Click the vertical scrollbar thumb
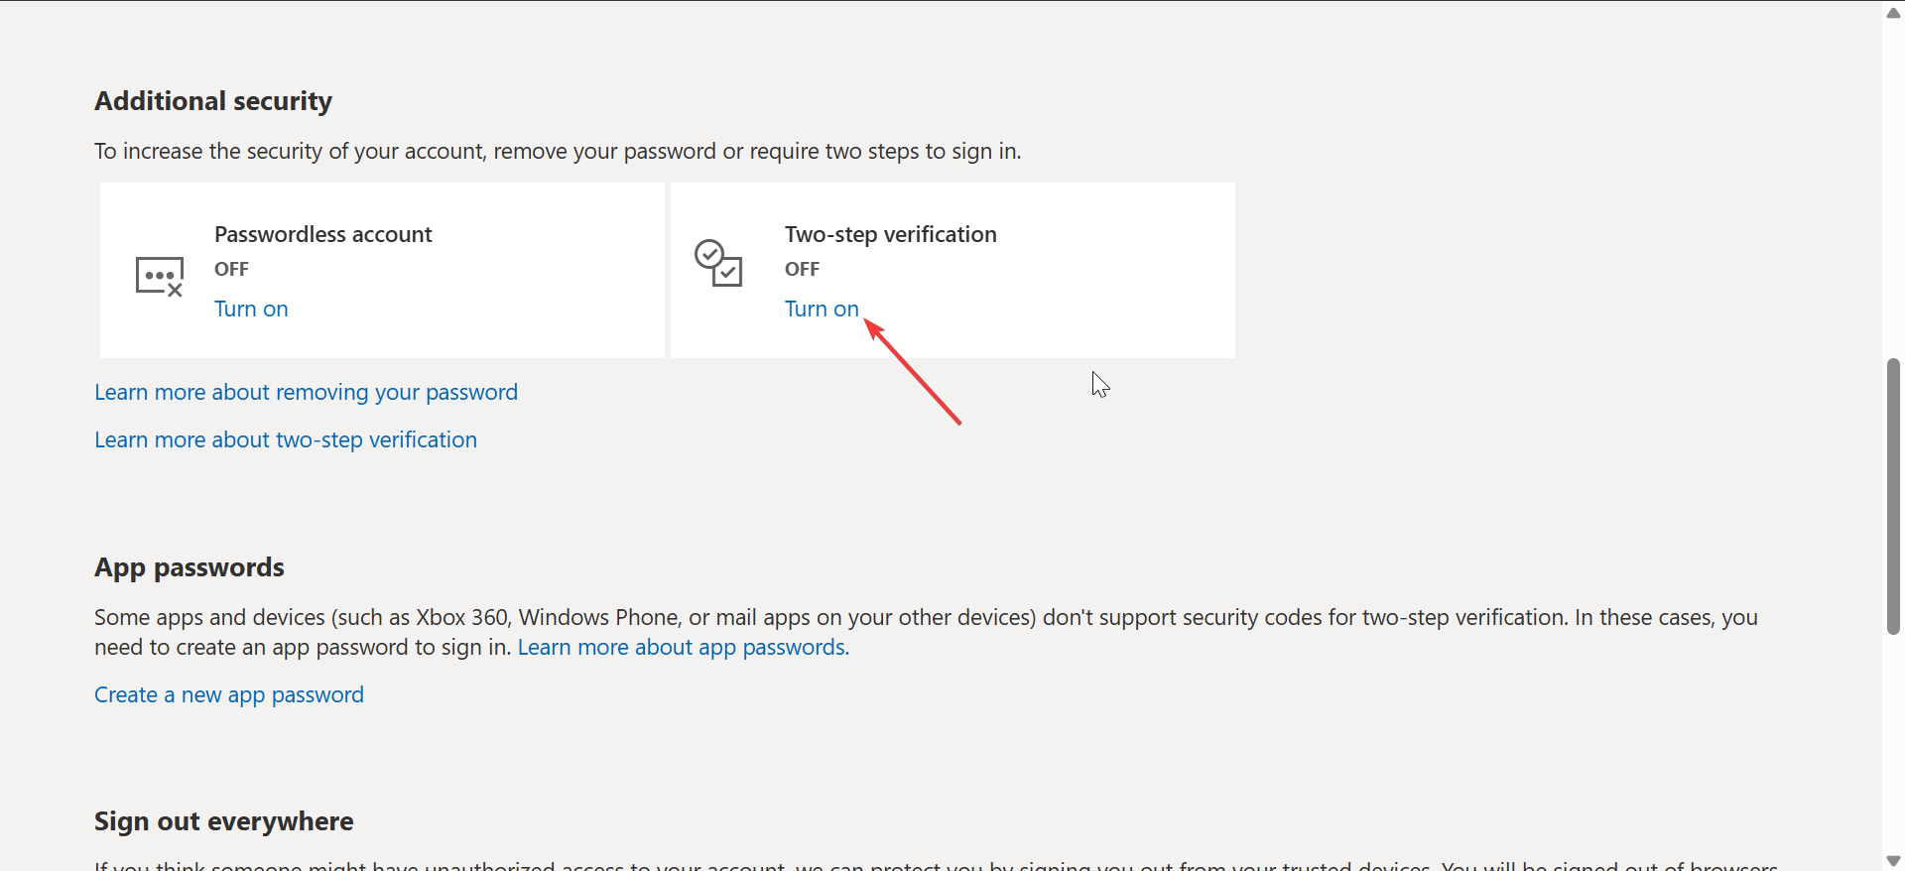Viewport: 1905px width, 871px height. click(x=1893, y=496)
